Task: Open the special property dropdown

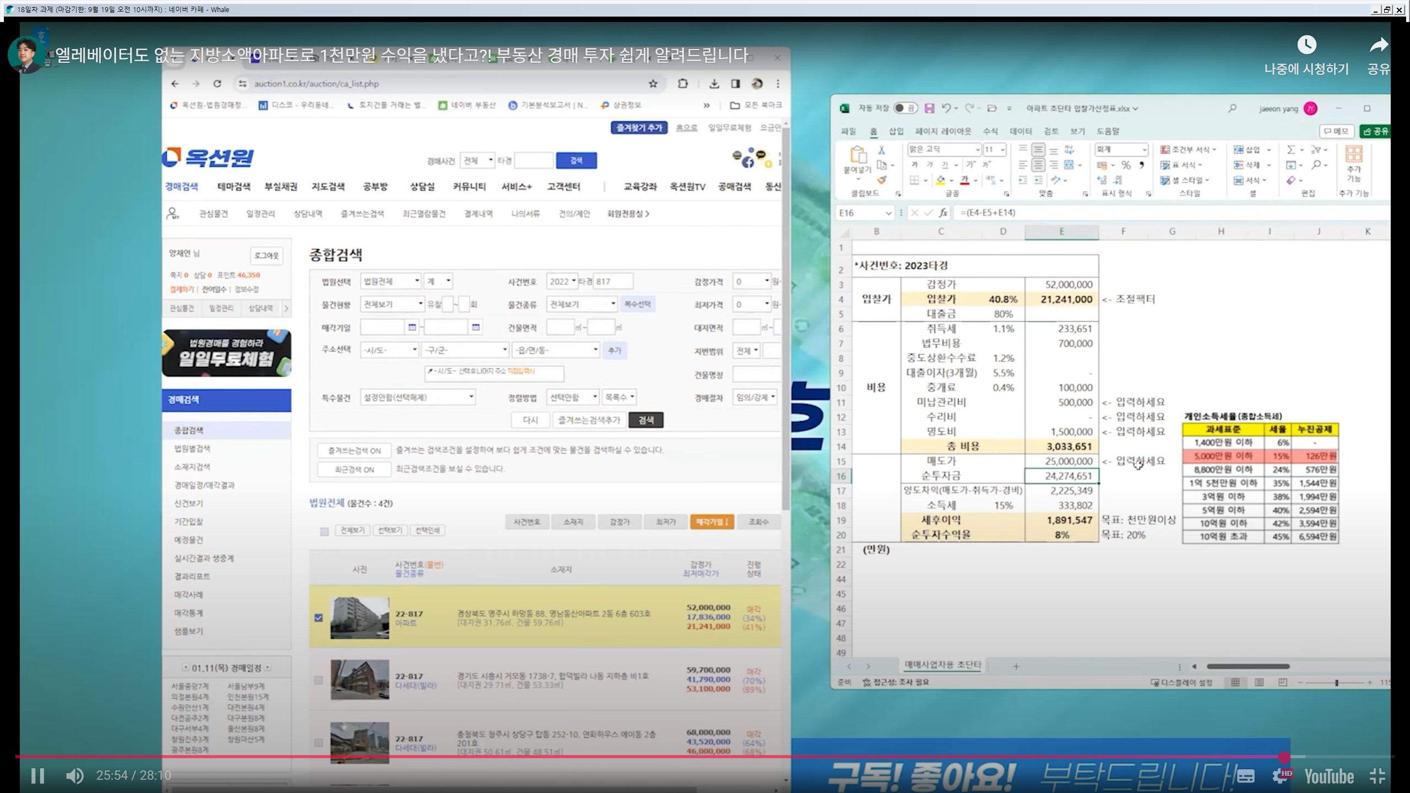Action: [417, 397]
